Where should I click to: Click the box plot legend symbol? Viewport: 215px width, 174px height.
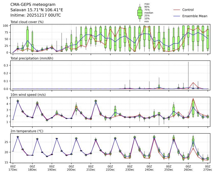point(140,13)
